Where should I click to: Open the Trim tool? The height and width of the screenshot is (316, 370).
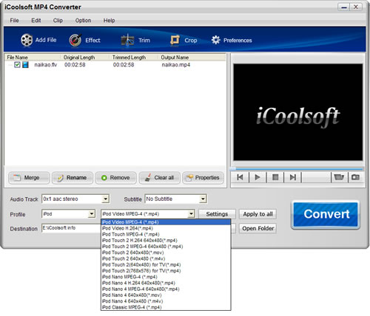point(135,40)
